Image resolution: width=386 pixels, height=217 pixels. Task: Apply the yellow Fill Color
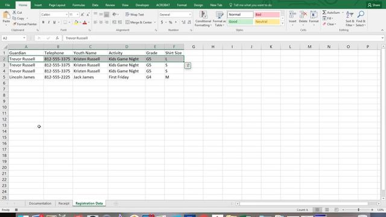pos(76,22)
